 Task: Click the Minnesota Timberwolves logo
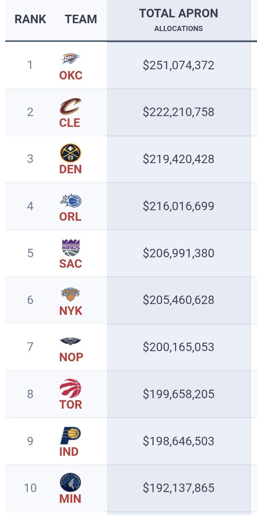70,482
